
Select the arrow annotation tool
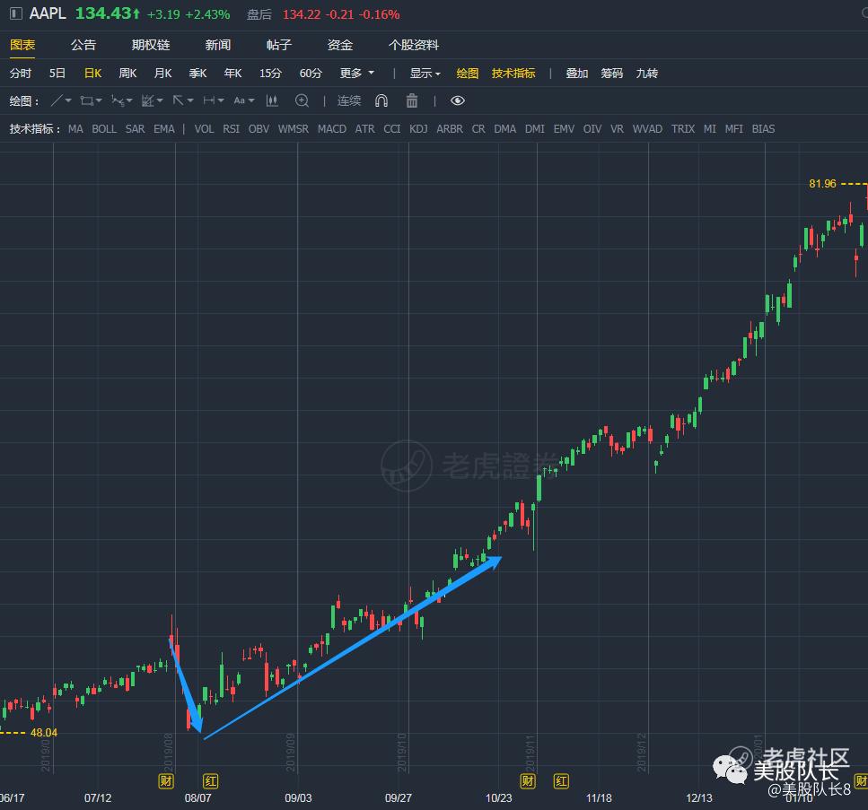tap(179, 100)
